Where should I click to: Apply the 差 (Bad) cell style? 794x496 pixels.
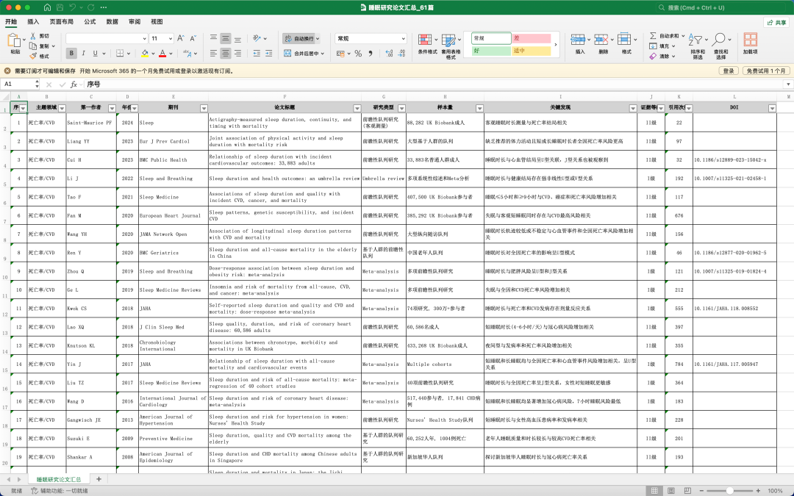click(532, 38)
